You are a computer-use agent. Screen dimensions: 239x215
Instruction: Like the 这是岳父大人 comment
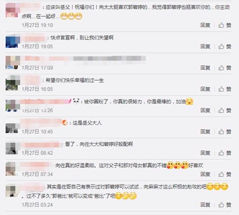pyautogui.click(x=225, y=131)
